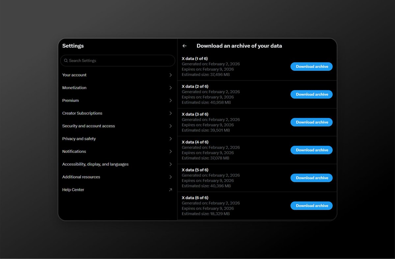Download archive for X data 6 of 6
395x259 pixels.
pos(311,206)
